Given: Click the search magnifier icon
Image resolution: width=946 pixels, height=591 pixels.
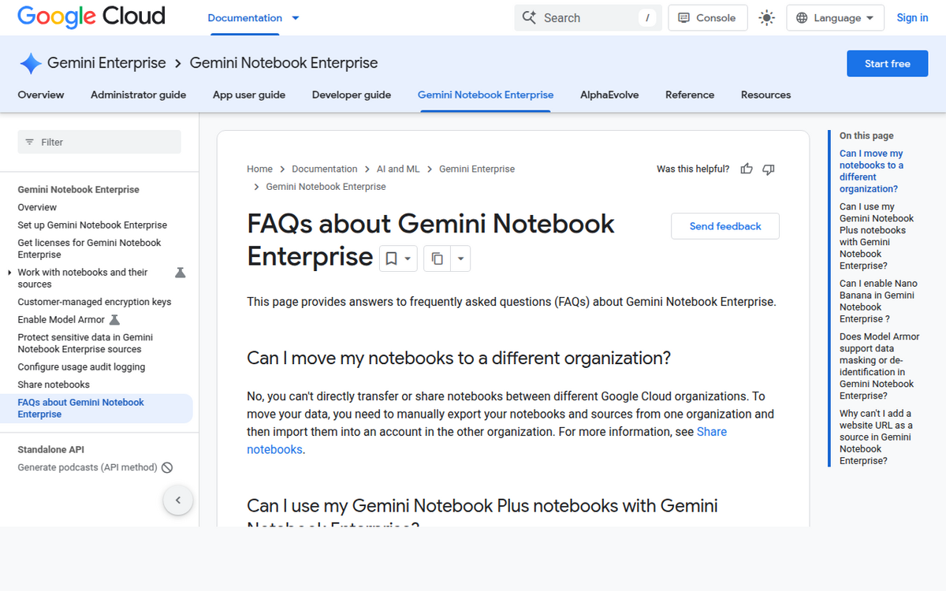Looking at the screenshot, I should click(529, 17).
